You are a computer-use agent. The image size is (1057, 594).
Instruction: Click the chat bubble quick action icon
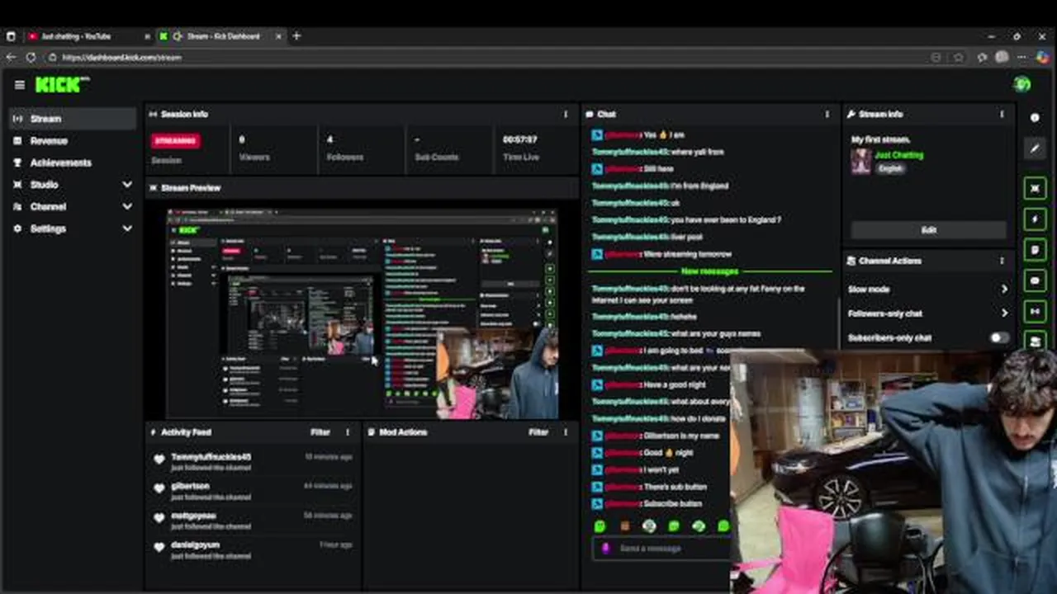(1035, 280)
